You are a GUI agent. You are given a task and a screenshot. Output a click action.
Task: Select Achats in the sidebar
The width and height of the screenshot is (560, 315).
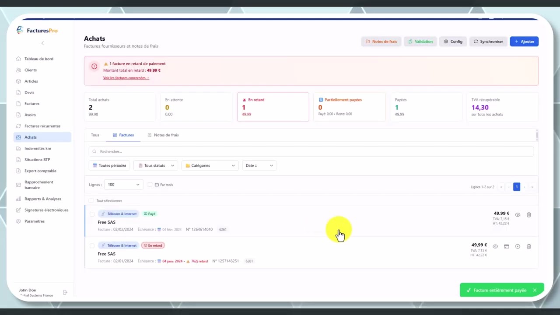coord(42,137)
